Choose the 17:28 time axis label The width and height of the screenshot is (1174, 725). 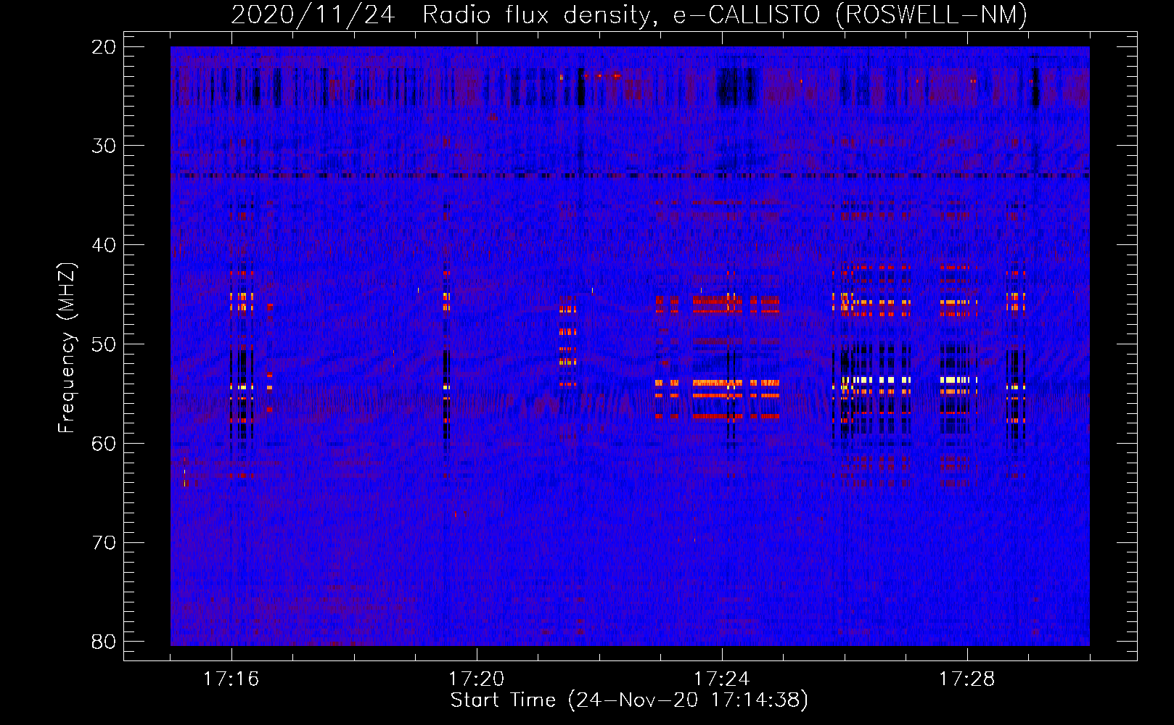[x=966, y=679]
